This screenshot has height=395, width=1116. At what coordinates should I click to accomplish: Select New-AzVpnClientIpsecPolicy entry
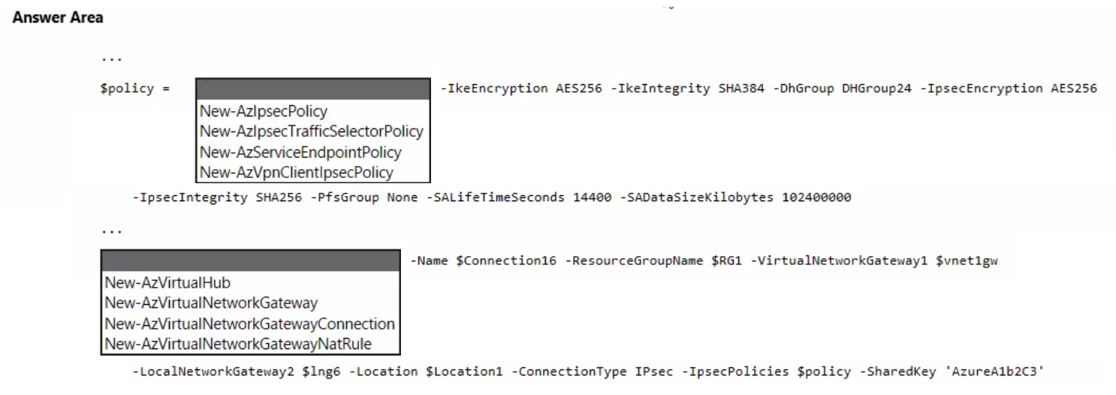(297, 173)
